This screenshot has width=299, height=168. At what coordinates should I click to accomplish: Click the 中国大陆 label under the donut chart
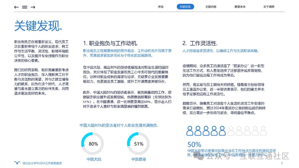tap(94, 159)
